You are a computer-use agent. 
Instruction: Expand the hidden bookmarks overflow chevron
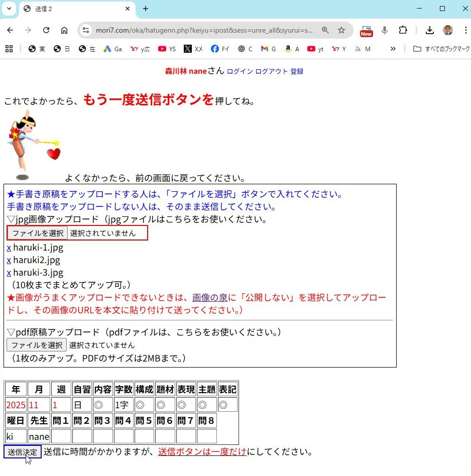point(393,49)
